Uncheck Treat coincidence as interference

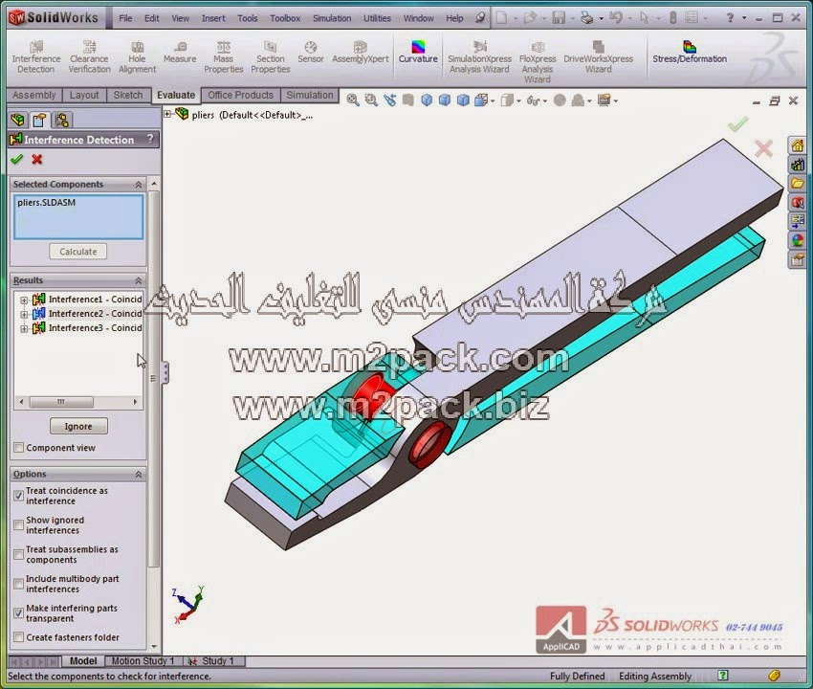(19, 496)
